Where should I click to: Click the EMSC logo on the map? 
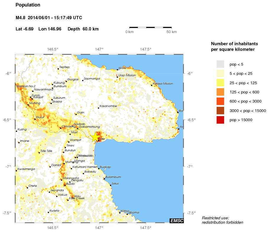coord(176,220)
